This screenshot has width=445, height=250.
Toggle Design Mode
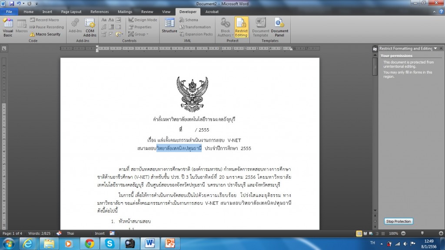point(143,20)
